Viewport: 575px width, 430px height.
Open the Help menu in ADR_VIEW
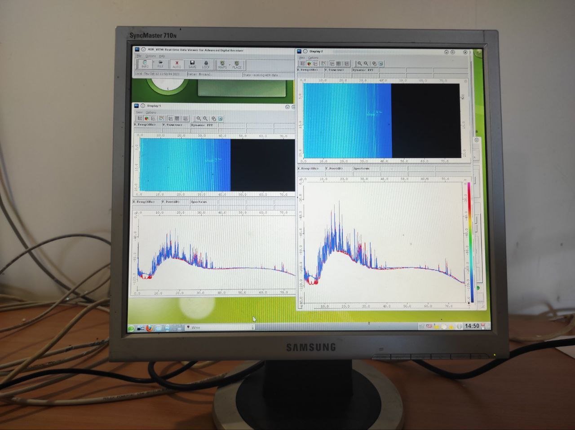click(x=162, y=56)
